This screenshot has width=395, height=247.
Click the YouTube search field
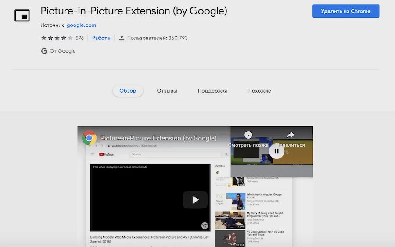175,154
